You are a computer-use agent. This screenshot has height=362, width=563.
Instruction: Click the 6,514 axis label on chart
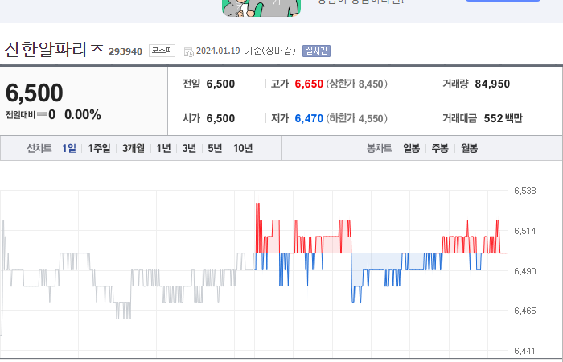coord(525,231)
